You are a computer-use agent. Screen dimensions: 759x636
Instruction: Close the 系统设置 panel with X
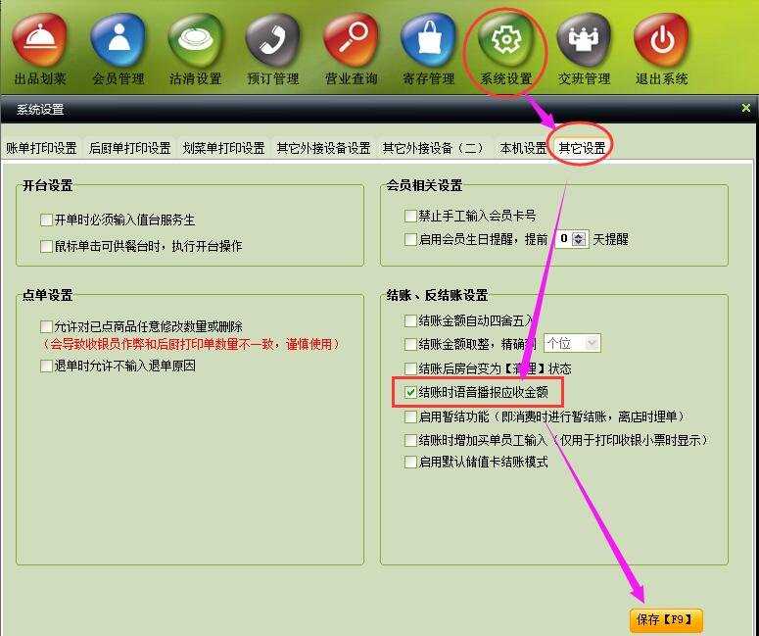(746, 109)
